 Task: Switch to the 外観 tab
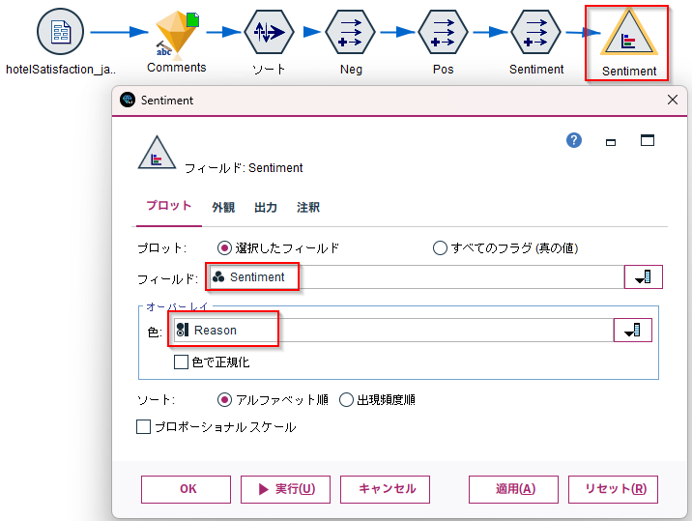223,207
